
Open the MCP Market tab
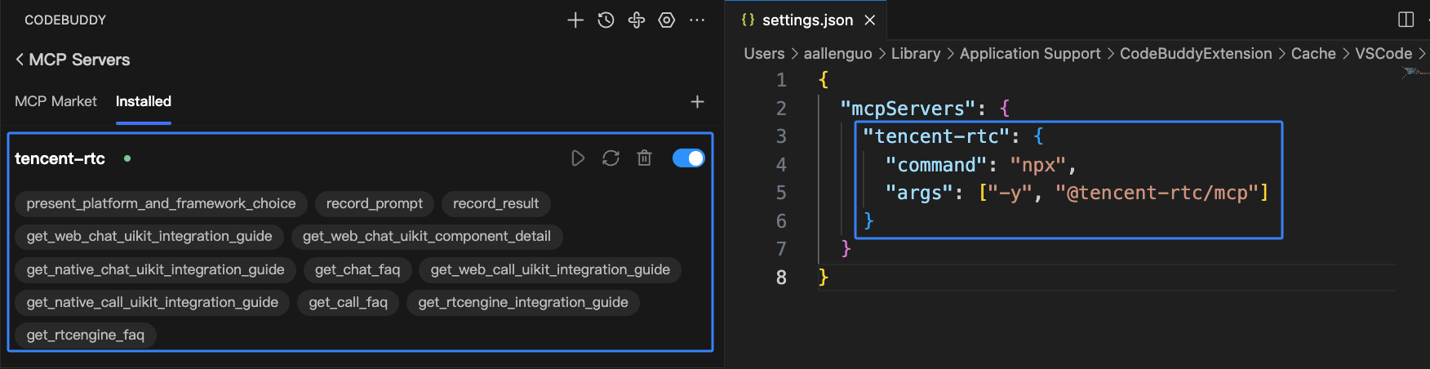[56, 101]
